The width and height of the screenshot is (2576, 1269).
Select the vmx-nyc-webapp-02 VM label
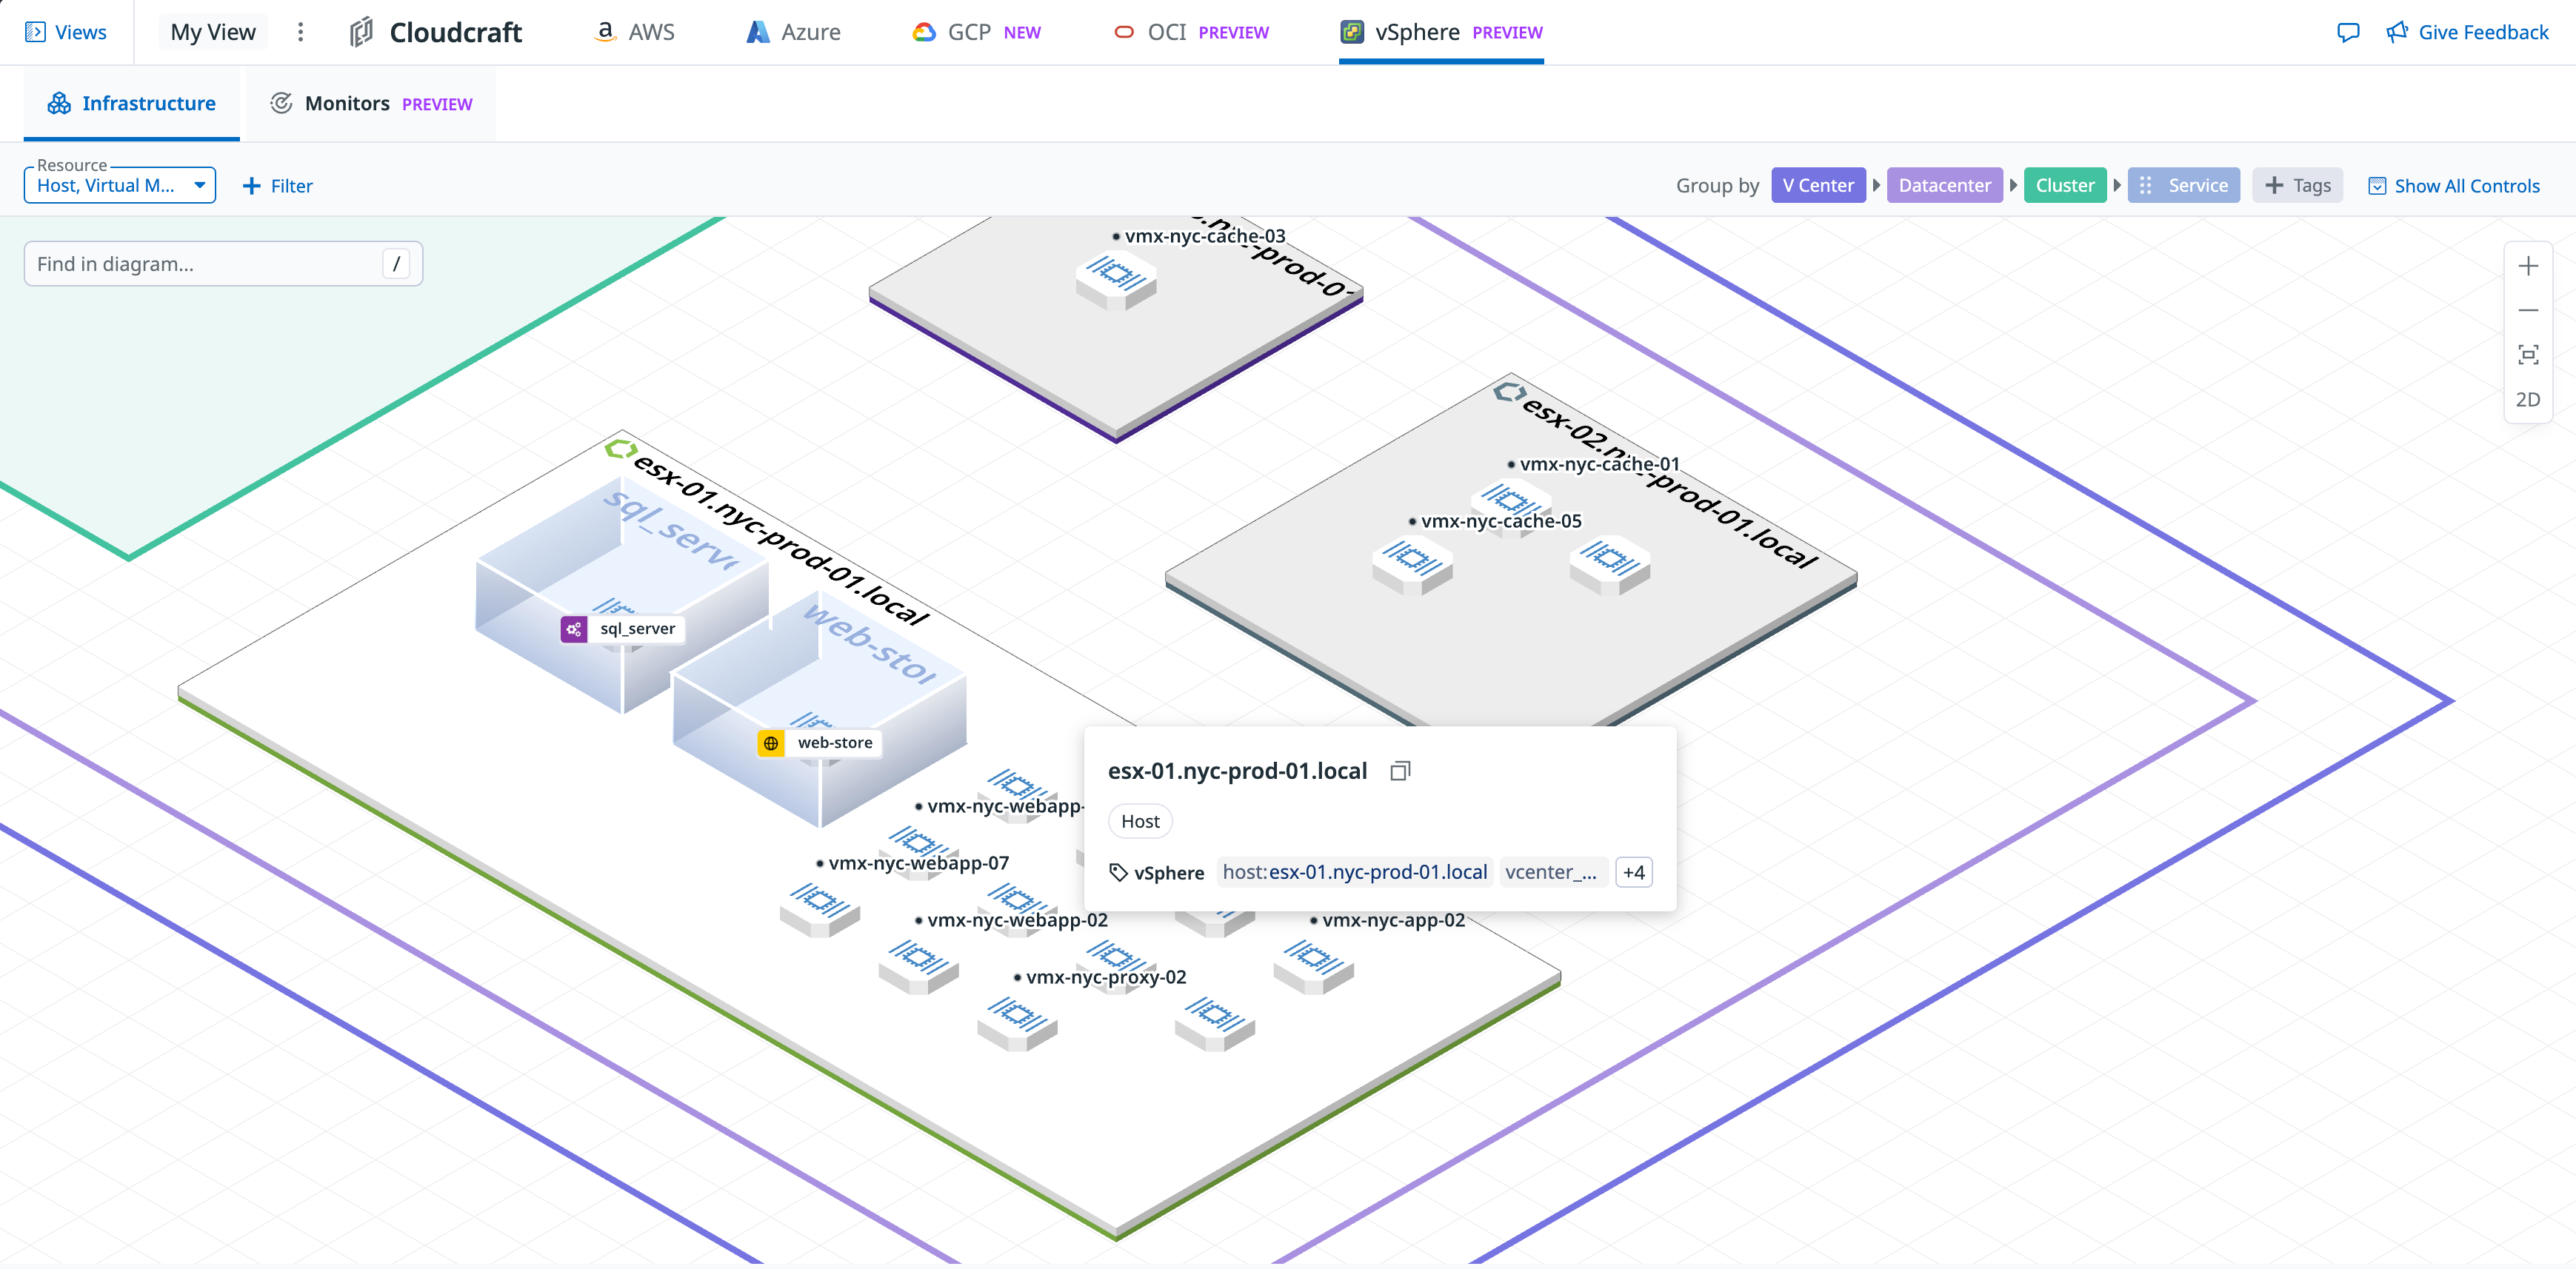coord(1017,920)
